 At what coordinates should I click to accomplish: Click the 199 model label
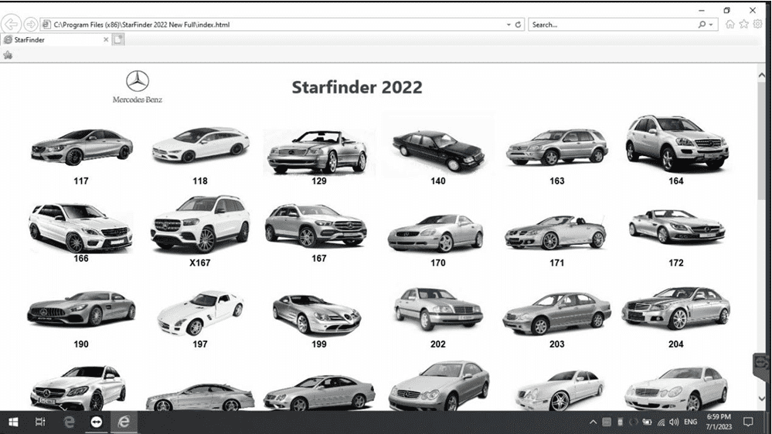click(x=319, y=344)
